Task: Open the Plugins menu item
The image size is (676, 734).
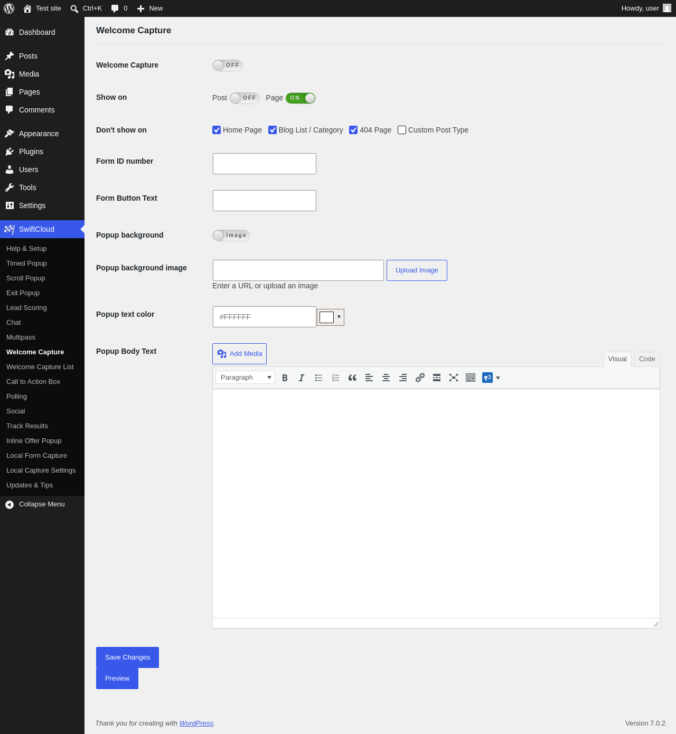Action: (x=42, y=152)
